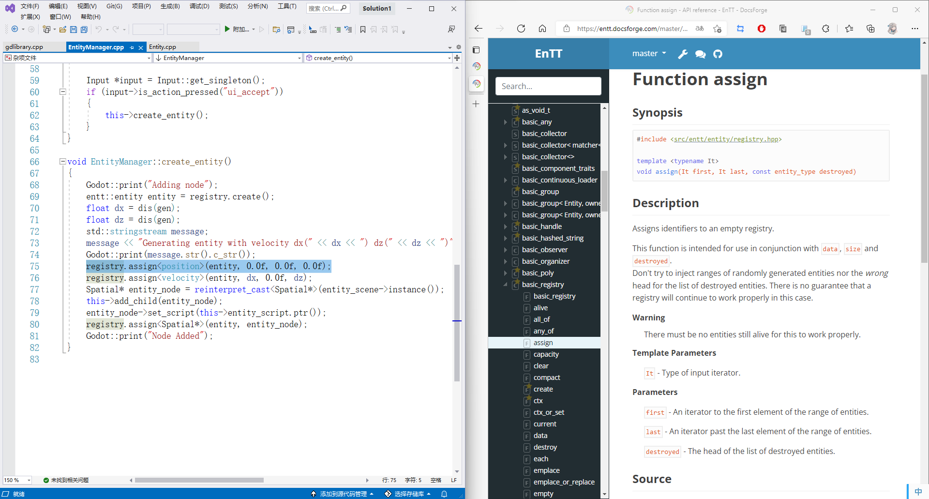Undo last edit in Visual Studio

coord(99,30)
